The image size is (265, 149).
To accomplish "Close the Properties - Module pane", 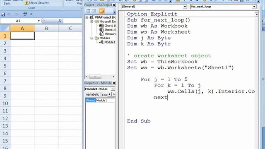I will point(114,83).
